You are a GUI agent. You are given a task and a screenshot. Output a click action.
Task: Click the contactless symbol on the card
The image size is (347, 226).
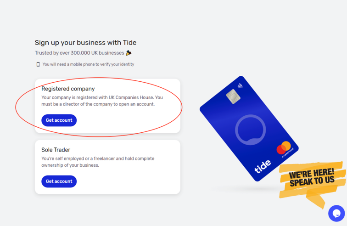[x=240, y=86]
